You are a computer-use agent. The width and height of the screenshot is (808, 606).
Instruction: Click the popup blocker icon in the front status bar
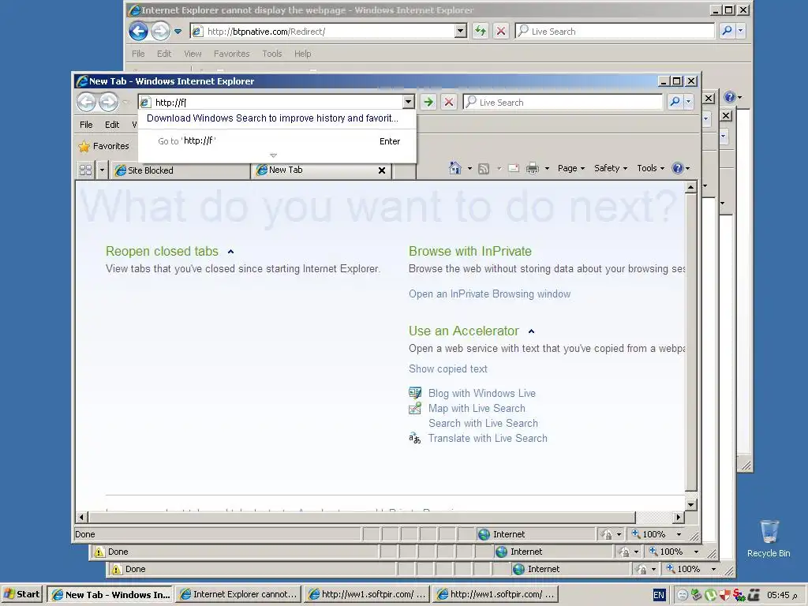(607, 534)
